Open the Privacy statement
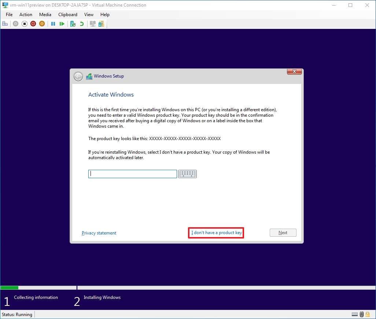This screenshot has height=319, width=376. [x=99, y=233]
